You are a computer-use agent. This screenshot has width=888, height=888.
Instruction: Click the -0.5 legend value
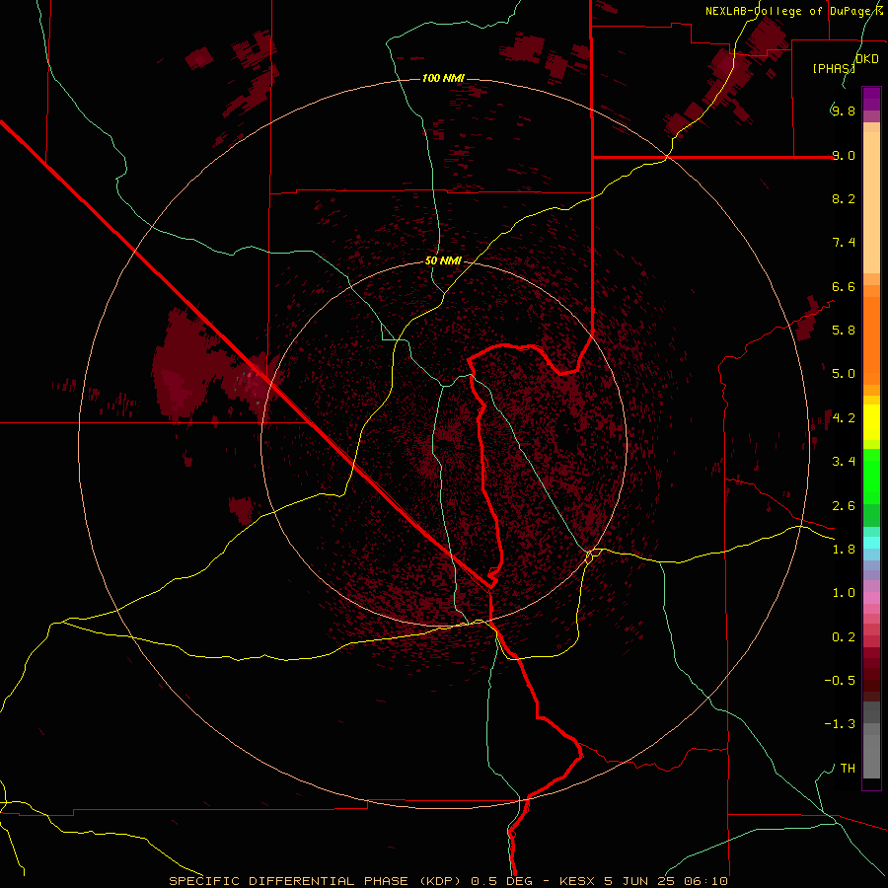coord(840,681)
